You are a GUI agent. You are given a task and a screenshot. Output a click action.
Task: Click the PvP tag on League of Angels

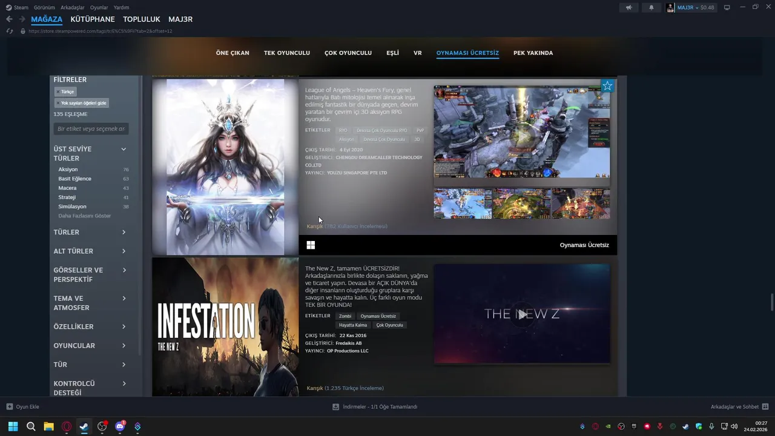[420, 130]
